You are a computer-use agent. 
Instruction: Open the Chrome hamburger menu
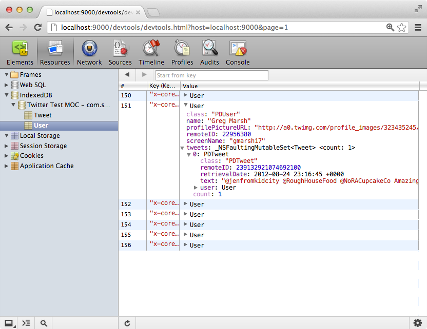pyautogui.click(x=418, y=27)
